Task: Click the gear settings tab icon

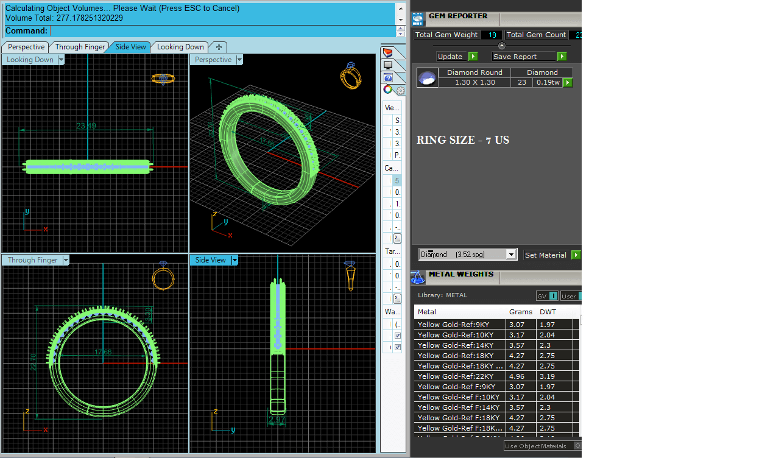Action: (400, 91)
